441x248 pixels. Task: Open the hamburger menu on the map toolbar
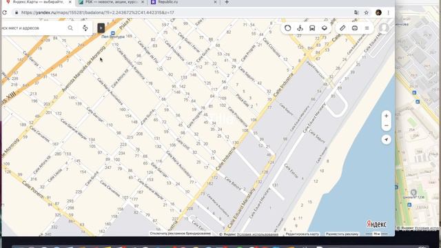[x=367, y=28]
